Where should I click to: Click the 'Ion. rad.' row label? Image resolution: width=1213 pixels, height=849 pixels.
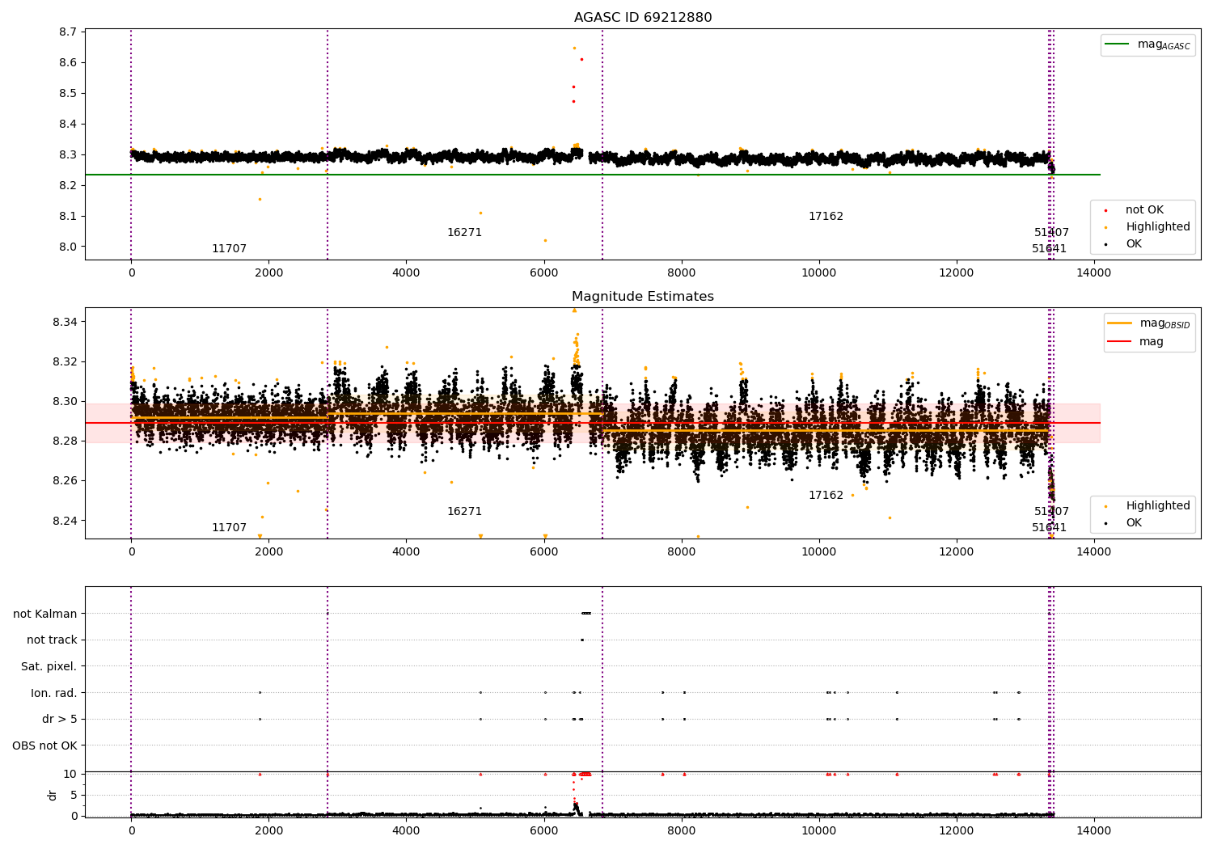(x=54, y=693)
